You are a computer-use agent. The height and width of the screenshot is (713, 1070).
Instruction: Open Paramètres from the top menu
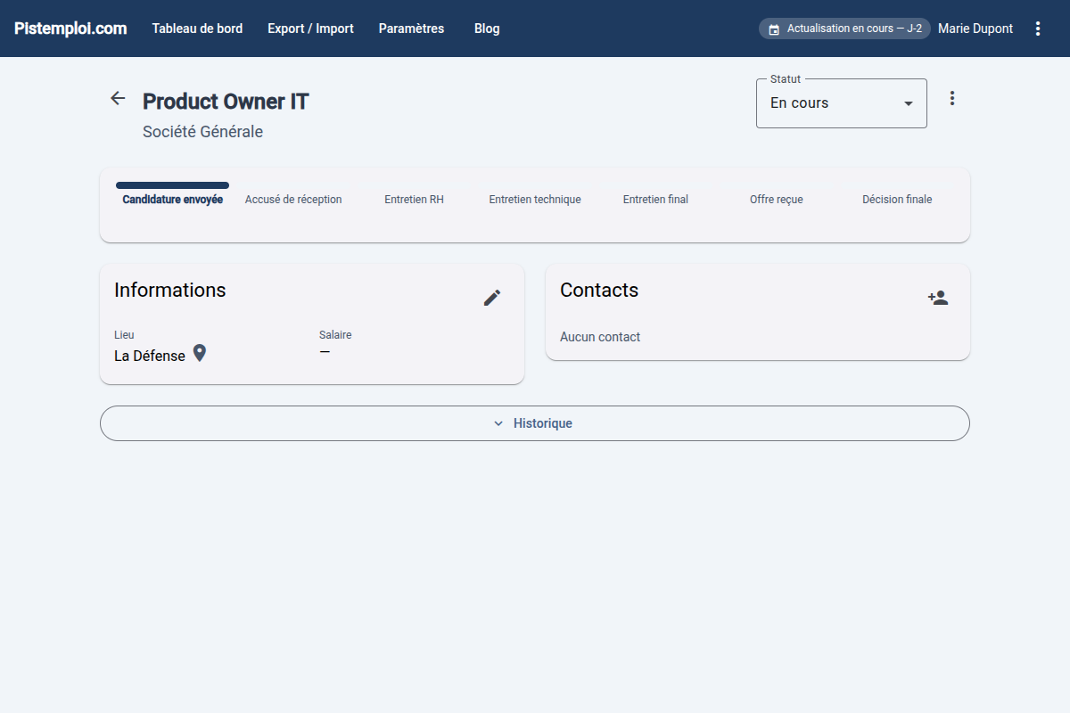[411, 29]
